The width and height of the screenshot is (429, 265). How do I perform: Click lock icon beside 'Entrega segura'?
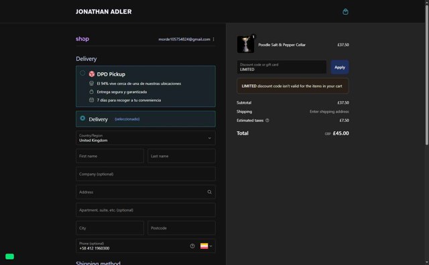coord(91,92)
